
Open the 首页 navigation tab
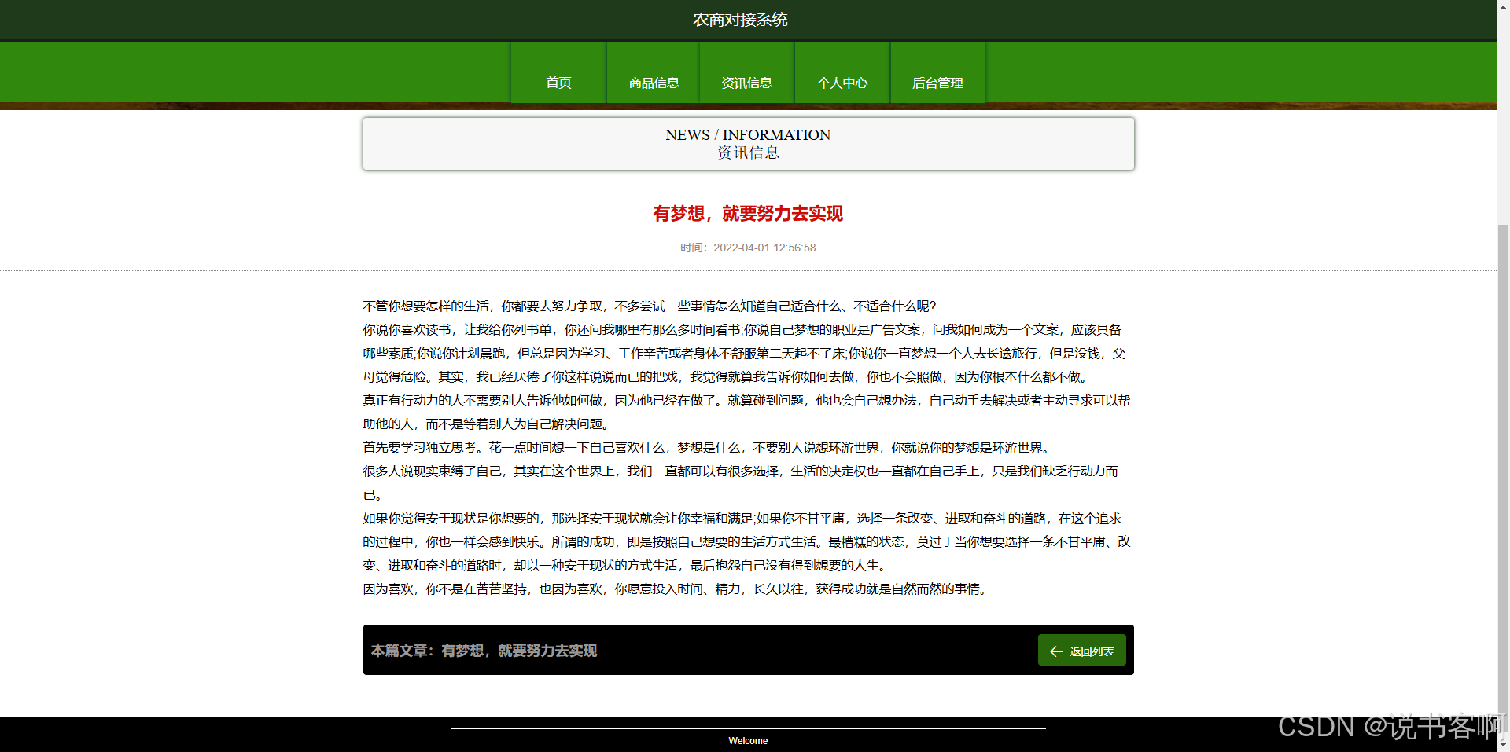point(558,73)
